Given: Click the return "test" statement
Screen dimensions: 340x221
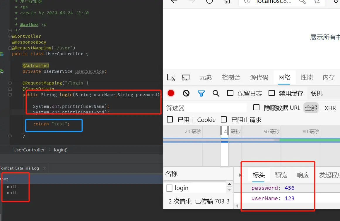Looking at the screenshot, I should click(x=51, y=124).
